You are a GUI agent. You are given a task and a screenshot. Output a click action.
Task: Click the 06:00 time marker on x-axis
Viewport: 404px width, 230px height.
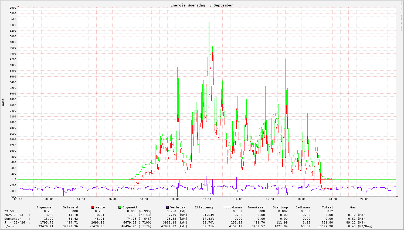(113, 199)
